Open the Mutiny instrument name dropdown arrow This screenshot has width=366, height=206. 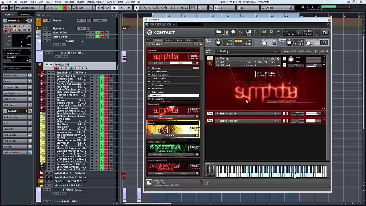(x=217, y=58)
